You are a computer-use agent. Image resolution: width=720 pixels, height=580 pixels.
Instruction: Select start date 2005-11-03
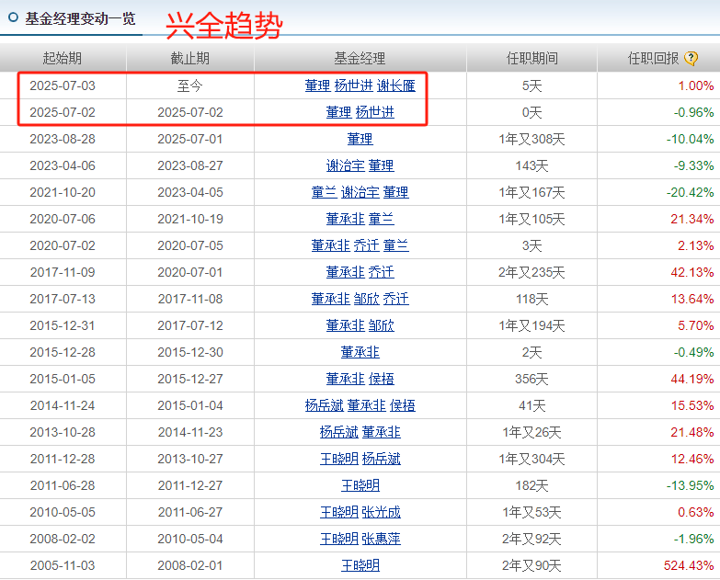click(63, 565)
